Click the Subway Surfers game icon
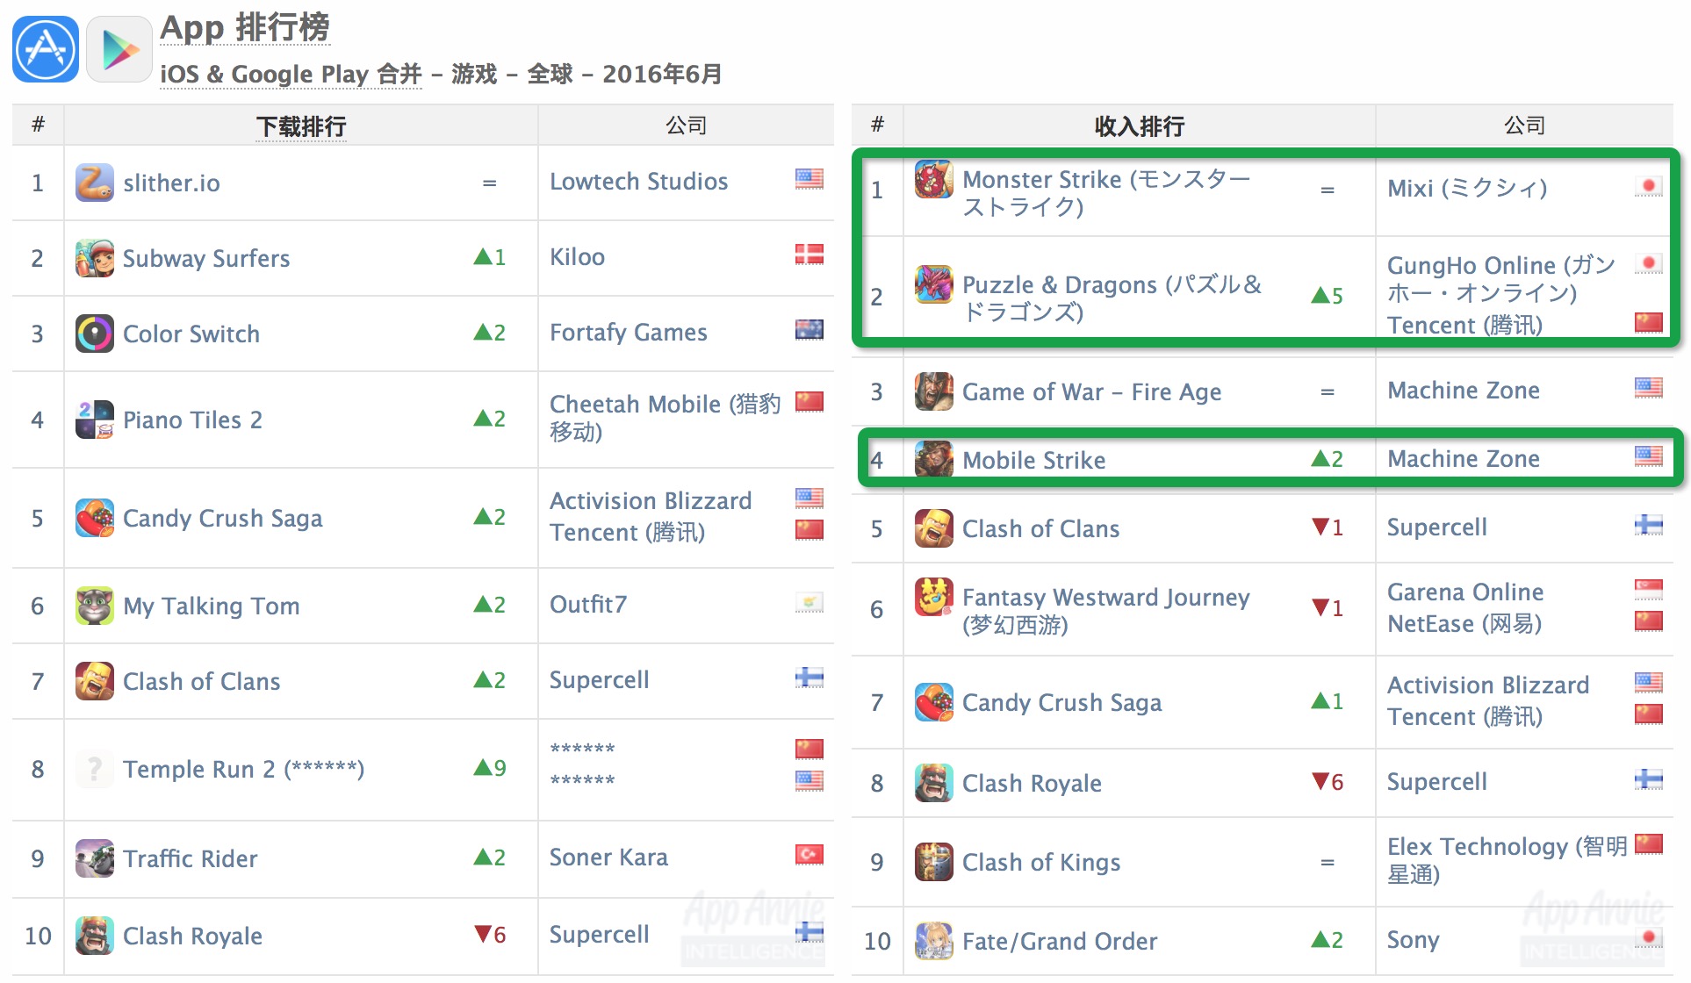 pos(95,258)
